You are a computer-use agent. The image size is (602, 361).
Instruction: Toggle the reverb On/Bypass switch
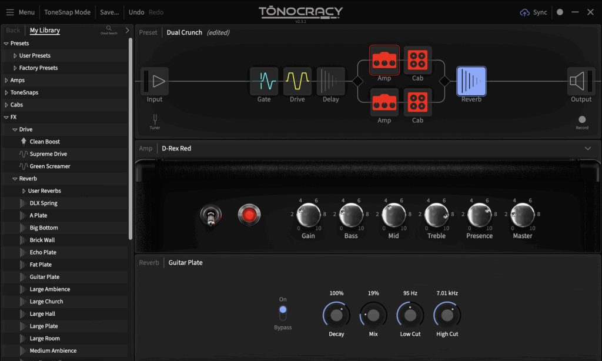283,313
